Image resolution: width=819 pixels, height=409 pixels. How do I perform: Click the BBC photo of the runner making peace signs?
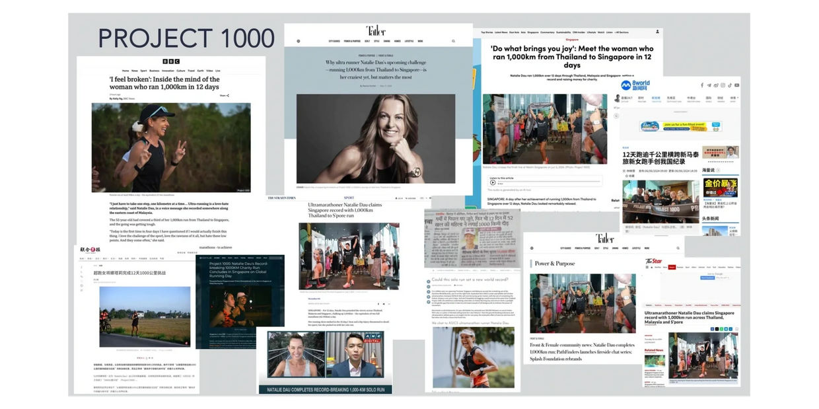171,147
